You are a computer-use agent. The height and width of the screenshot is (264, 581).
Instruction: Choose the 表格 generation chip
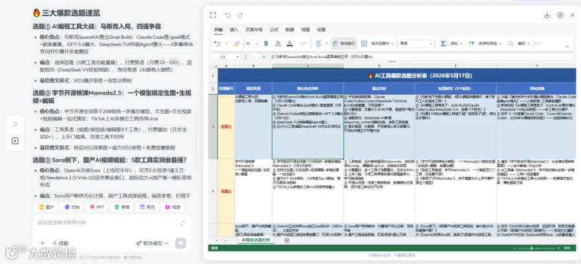[x=122, y=207]
